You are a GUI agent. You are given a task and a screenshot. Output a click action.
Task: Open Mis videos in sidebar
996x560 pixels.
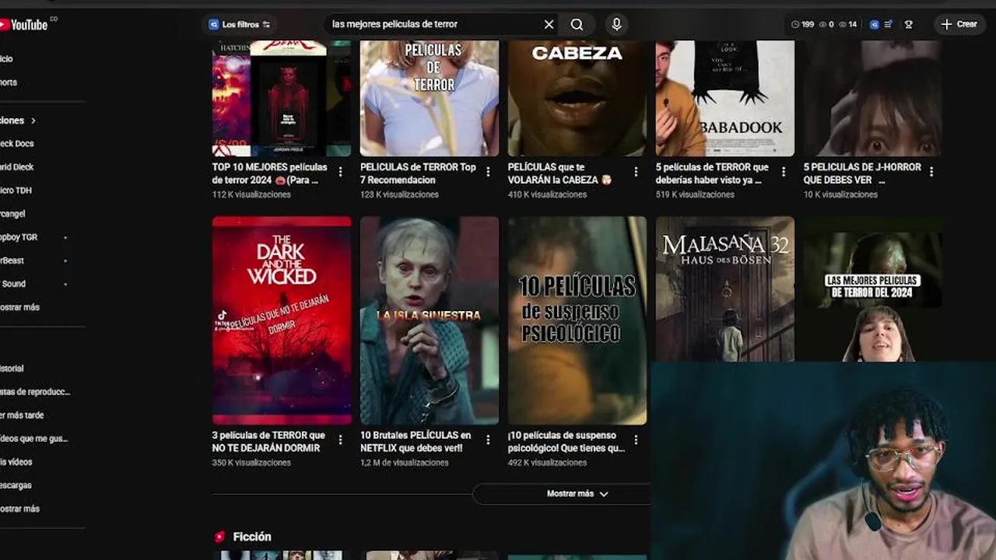click(16, 462)
